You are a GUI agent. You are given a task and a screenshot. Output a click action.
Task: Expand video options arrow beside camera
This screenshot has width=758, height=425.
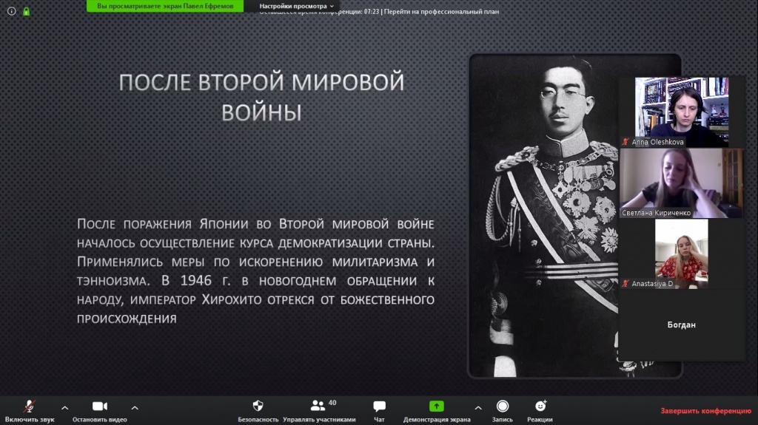click(134, 407)
